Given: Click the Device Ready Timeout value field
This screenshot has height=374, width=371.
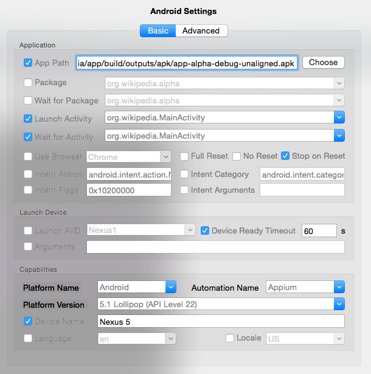Looking at the screenshot, I should click(x=319, y=230).
